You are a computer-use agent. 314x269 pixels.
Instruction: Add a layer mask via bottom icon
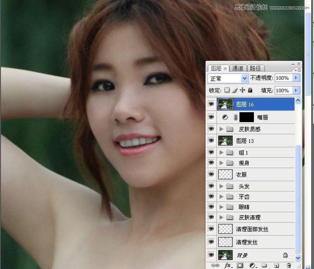point(240,265)
